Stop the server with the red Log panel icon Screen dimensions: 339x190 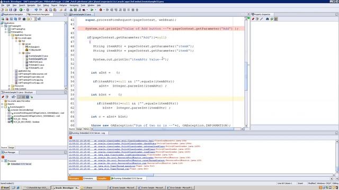point(70,137)
